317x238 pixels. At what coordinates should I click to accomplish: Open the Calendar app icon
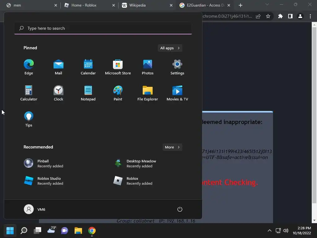[x=88, y=67]
